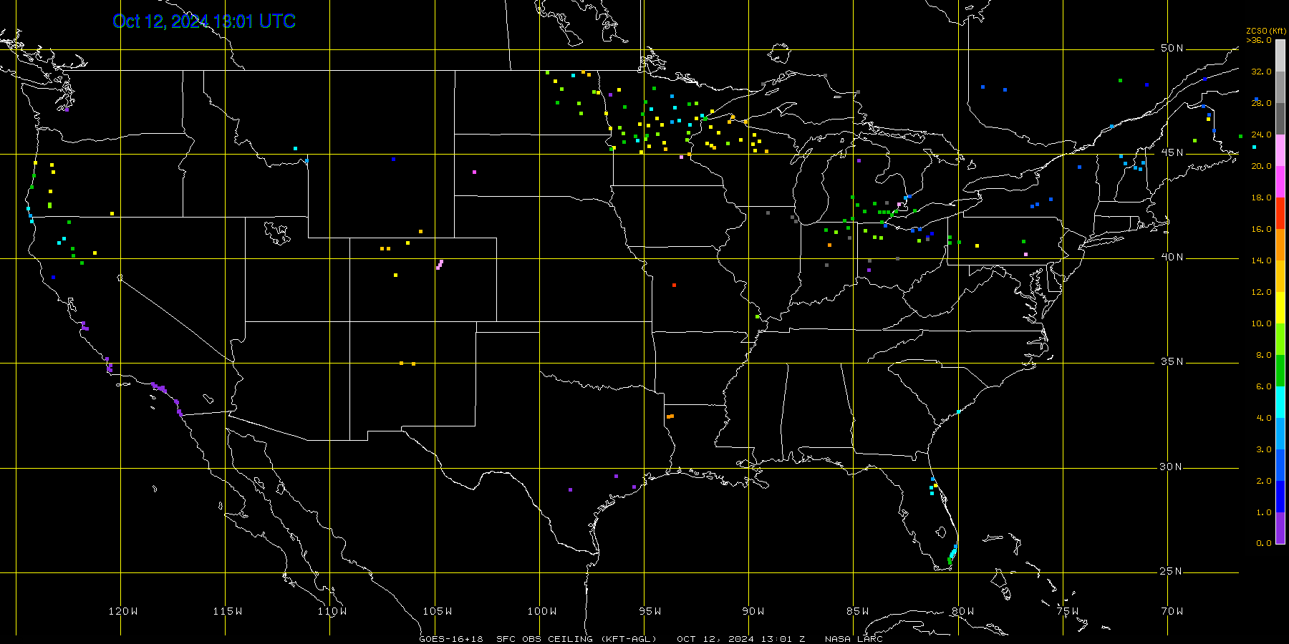Click 'GOES-16+18' in the footer caption
Image resolution: width=1289 pixels, height=644 pixels.
coord(451,639)
